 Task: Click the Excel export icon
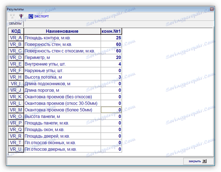click(x=31, y=16)
